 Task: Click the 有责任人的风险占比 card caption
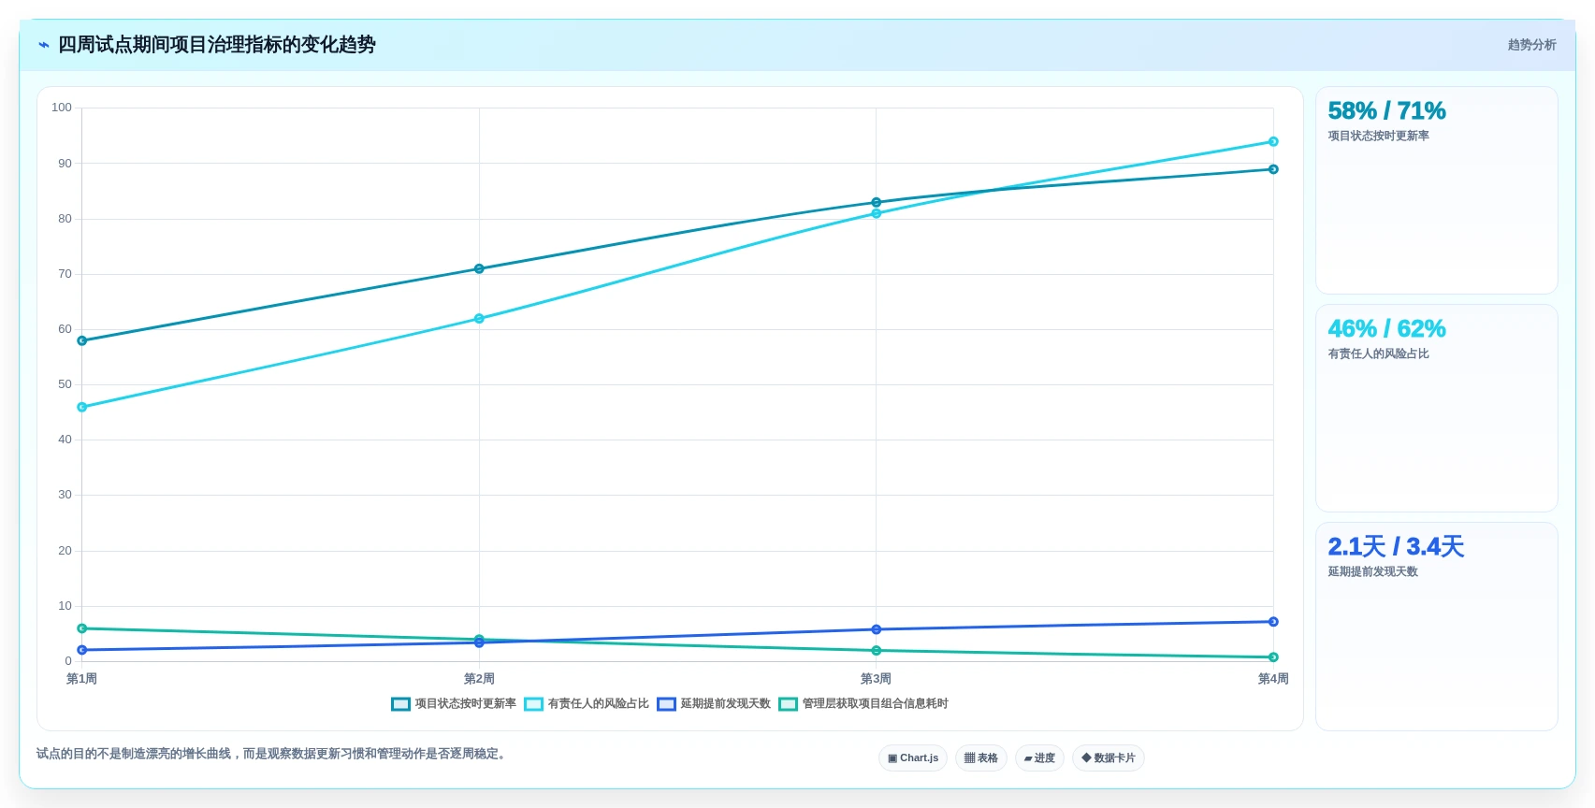pyautogui.click(x=1378, y=354)
